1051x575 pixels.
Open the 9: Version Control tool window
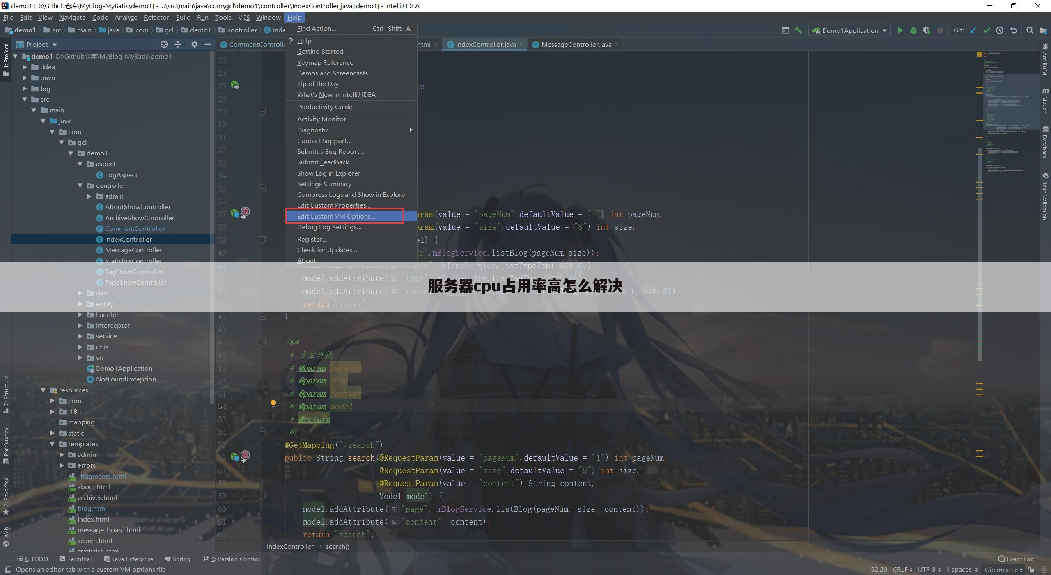click(232, 559)
